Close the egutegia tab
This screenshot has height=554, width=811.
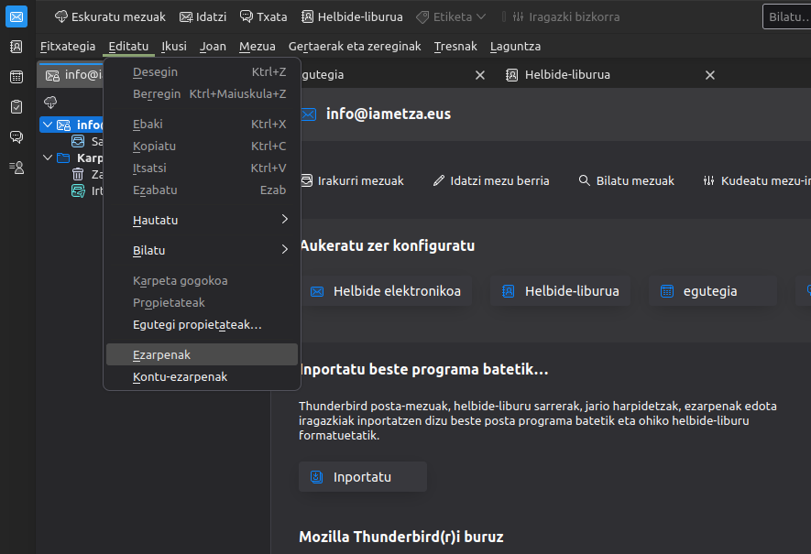pyautogui.click(x=480, y=75)
